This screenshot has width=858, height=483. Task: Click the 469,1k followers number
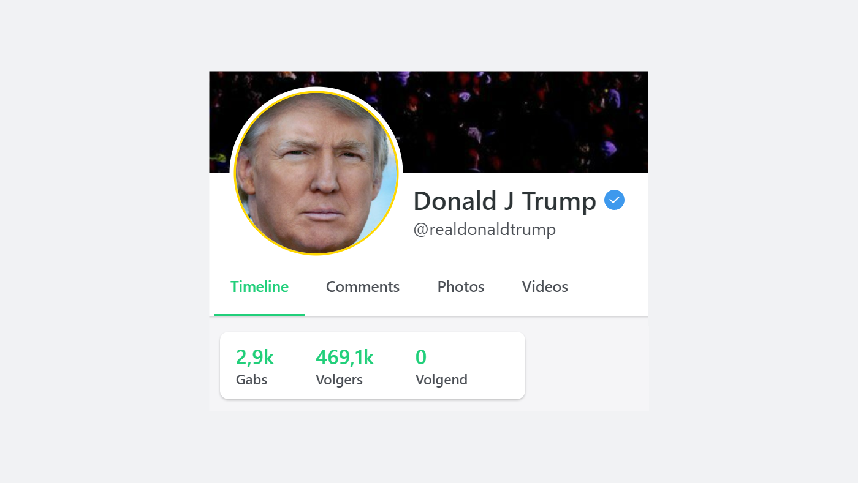point(344,357)
